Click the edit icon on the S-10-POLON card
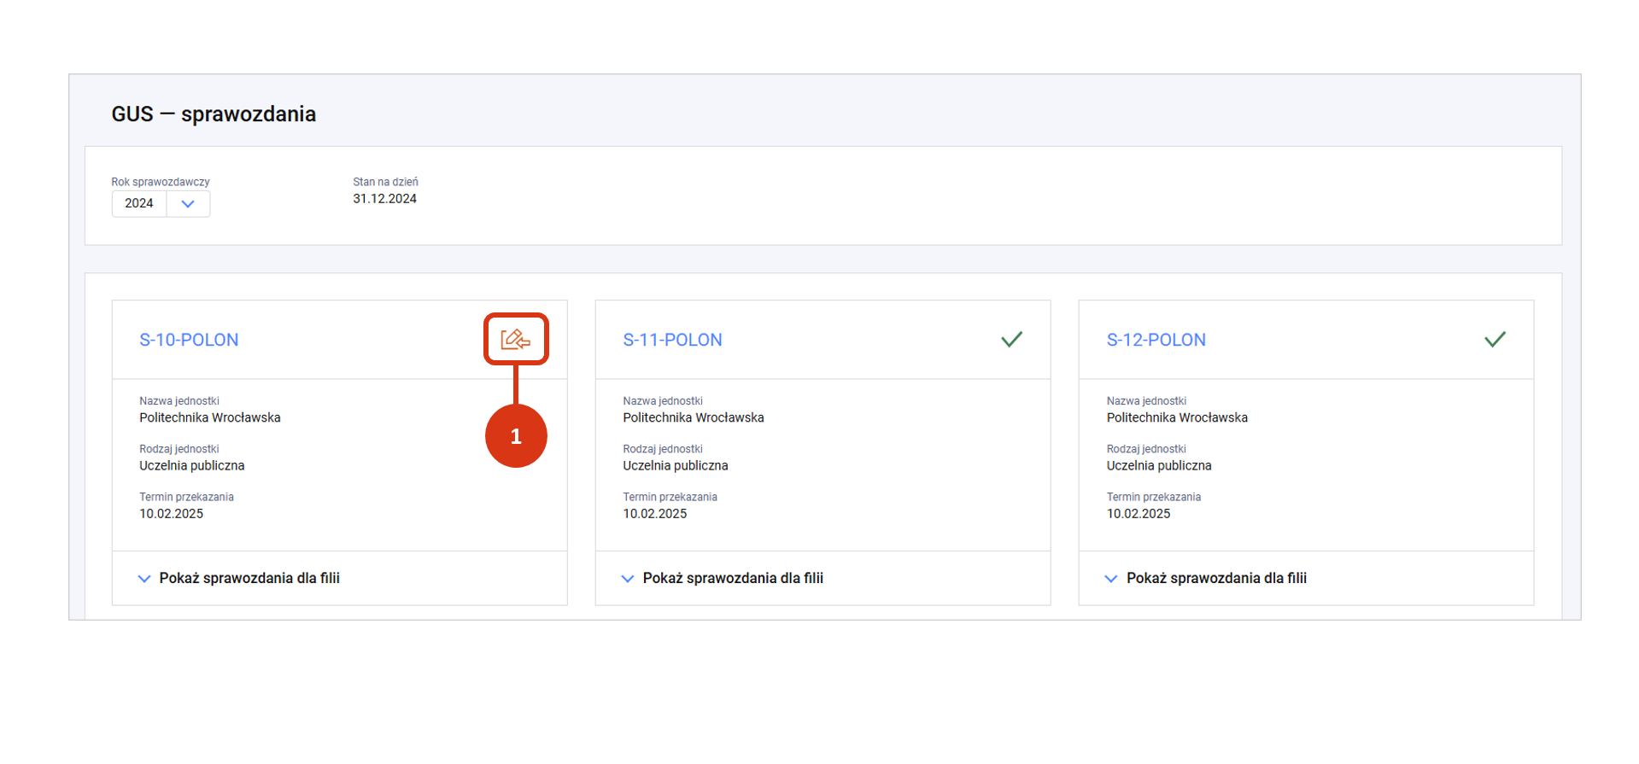Viewport: 1639px width, 764px height. [x=516, y=340]
